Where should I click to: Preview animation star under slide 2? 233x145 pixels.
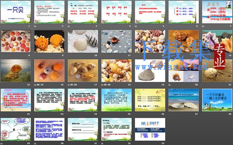35,26
